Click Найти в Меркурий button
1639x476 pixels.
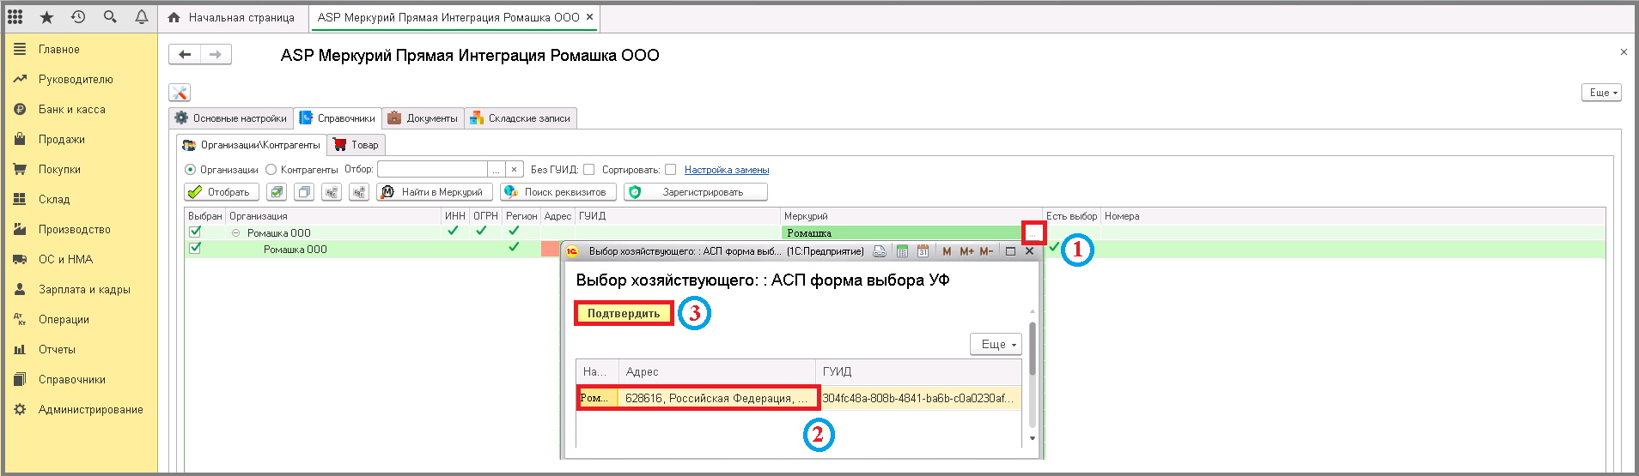[x=435, y=192]
